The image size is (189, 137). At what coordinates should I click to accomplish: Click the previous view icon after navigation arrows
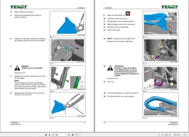coord(77,135)
